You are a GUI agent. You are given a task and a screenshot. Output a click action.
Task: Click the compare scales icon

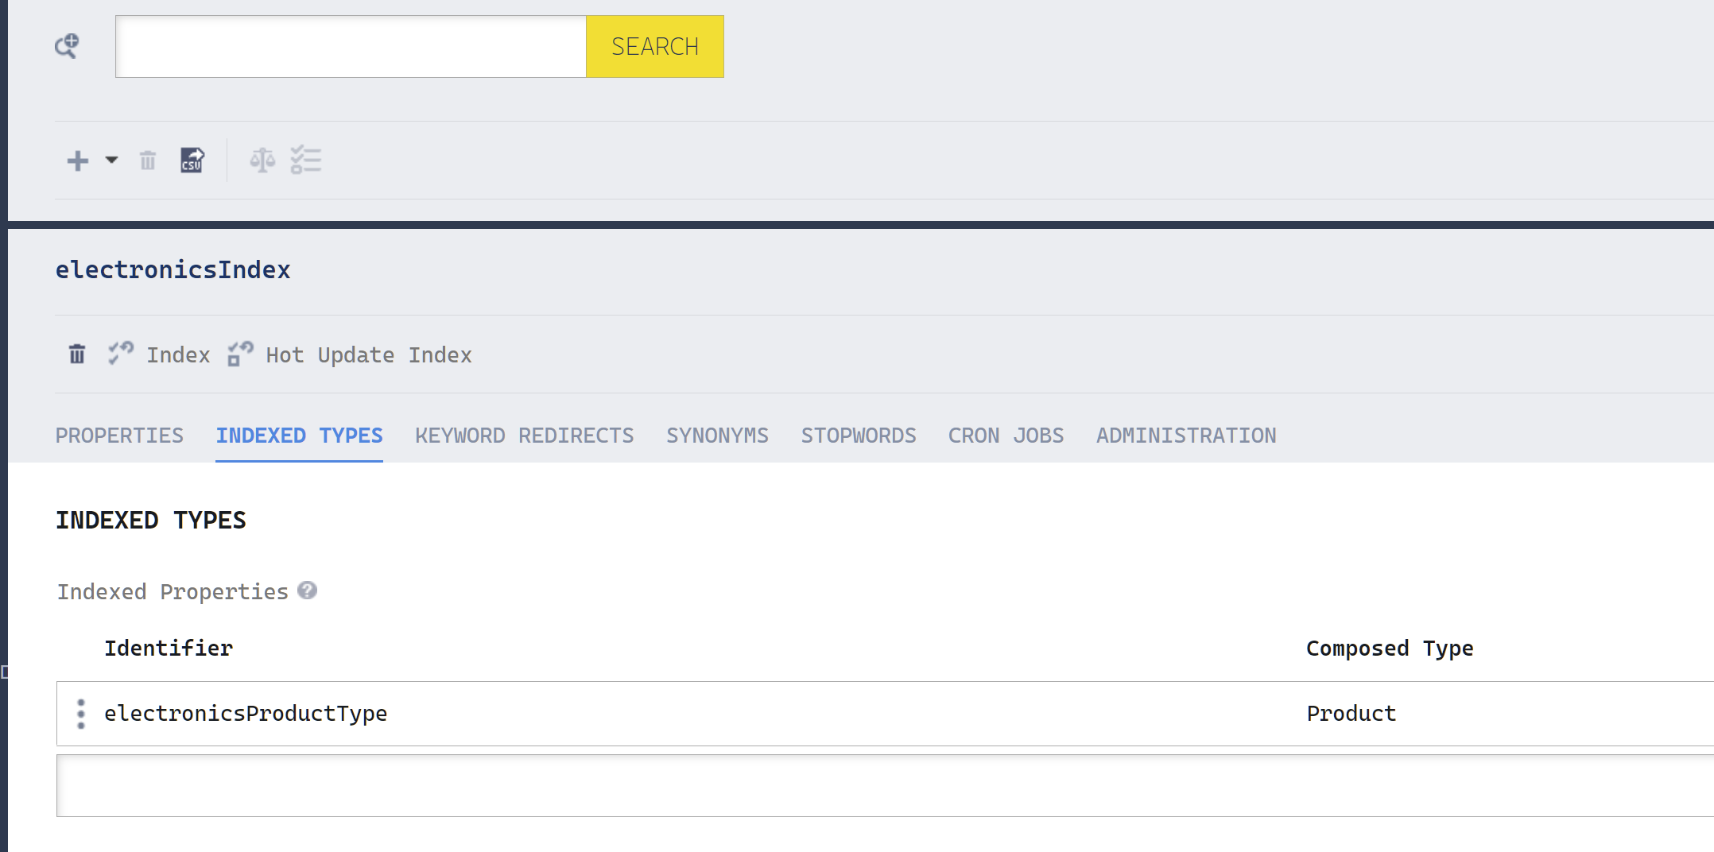[x=262, y=161]
